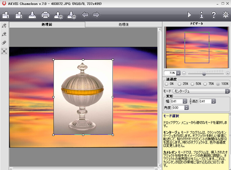Click the 高さ height stepper arrows
The width and height of the screenshot is (231, 170).
[214, 101]
